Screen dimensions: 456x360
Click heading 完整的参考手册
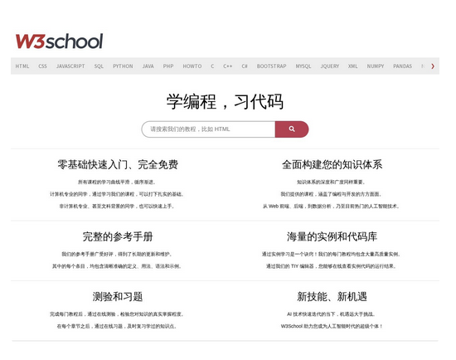(118, 236)
